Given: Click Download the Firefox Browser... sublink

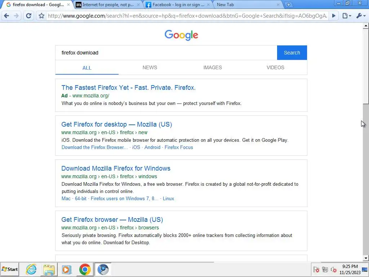Looking at the screenshot, I should click(95, 148).
